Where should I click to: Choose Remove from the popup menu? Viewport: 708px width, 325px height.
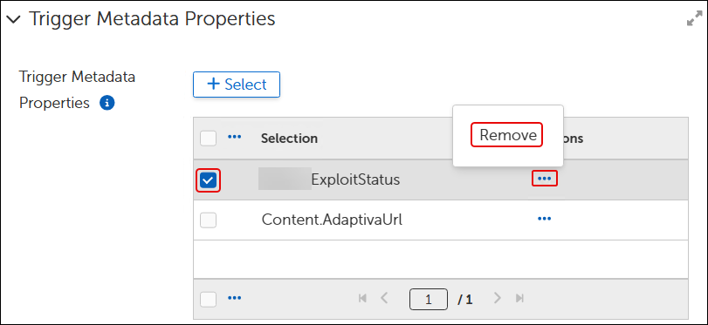pos(506,135)
